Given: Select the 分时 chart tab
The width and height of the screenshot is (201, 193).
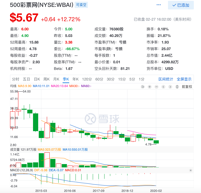Looking at the screenshot, I should (16, 79).
